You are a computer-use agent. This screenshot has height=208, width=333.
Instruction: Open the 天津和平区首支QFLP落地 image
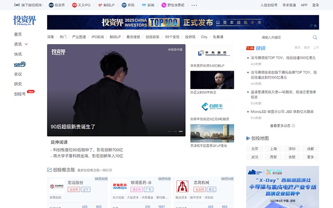[212, 133]
